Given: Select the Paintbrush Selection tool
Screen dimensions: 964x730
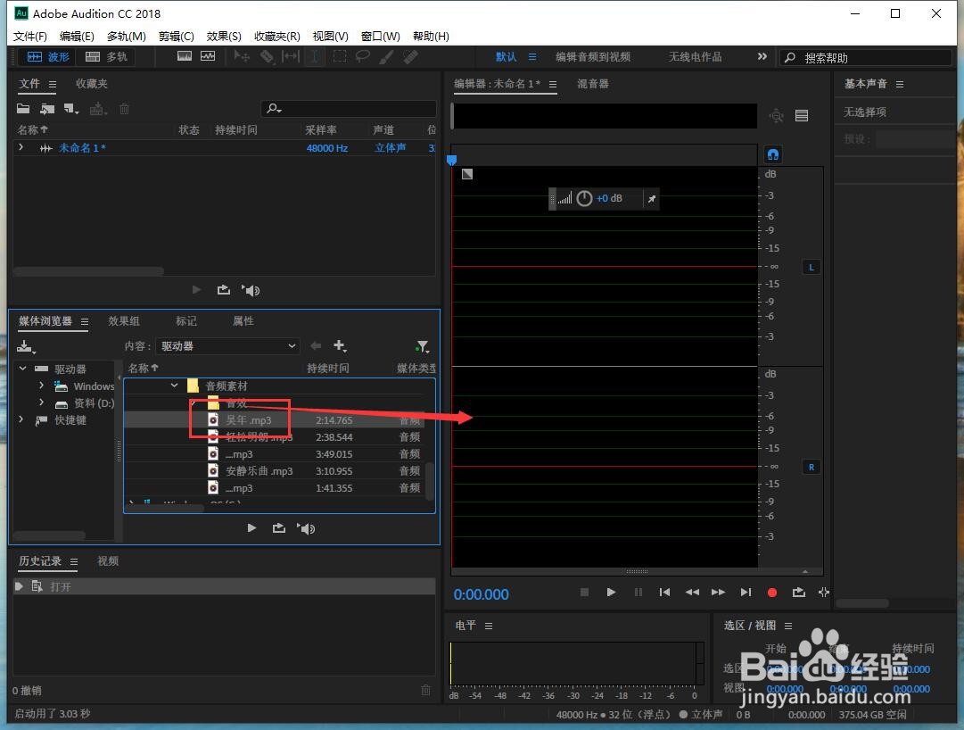Looking at the screenshot, I should (x=386, y=56).
